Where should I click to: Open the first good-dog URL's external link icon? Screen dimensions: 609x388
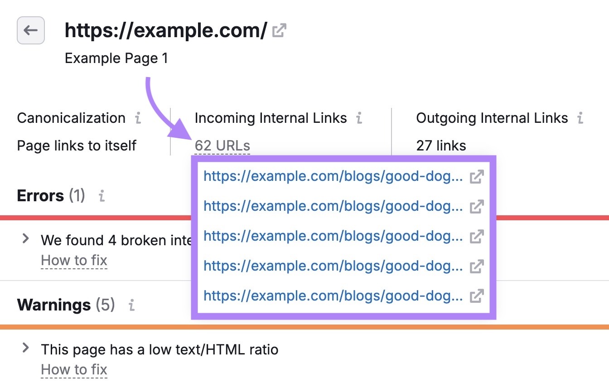(x=476, y=176)
